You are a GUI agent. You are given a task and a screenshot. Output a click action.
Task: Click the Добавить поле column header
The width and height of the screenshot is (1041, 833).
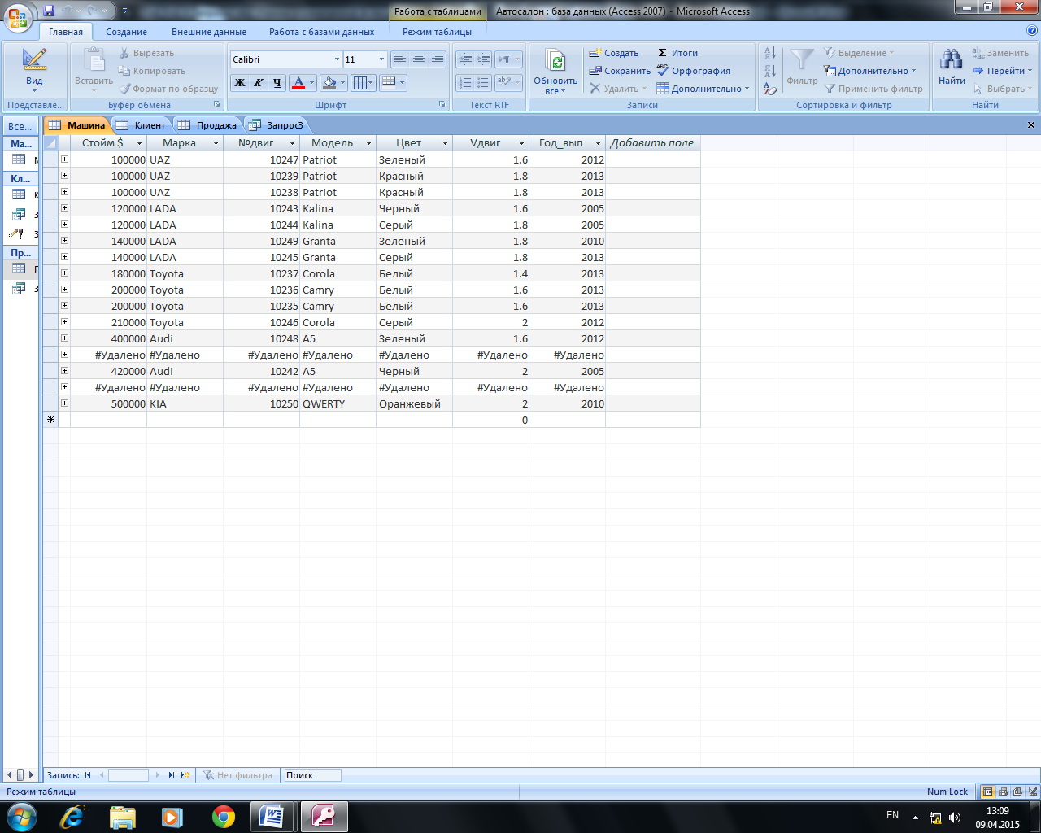652,142
